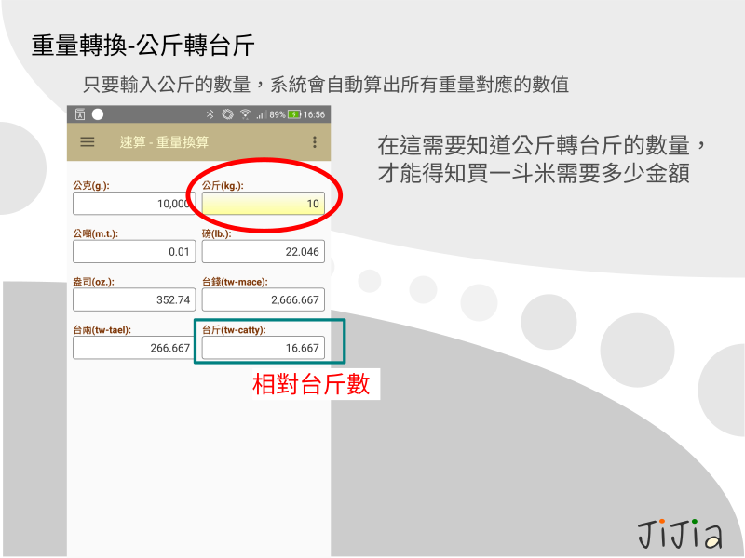This screenshot has height=558, width=745.
Task: Click the slide heading 重量轉換-公斤轉台斤
Action: pos(143,46)
